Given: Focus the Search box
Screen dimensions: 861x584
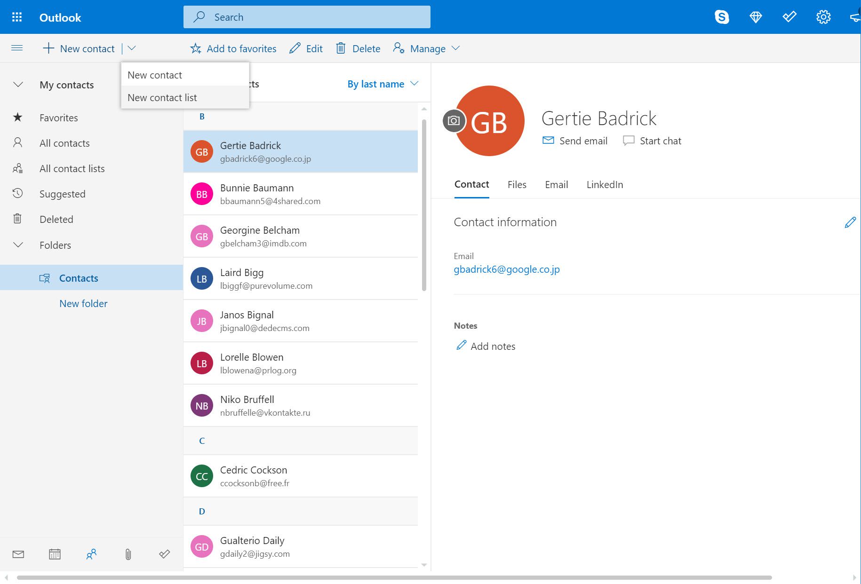Looking at the screenshot, I should coord(307,17).
